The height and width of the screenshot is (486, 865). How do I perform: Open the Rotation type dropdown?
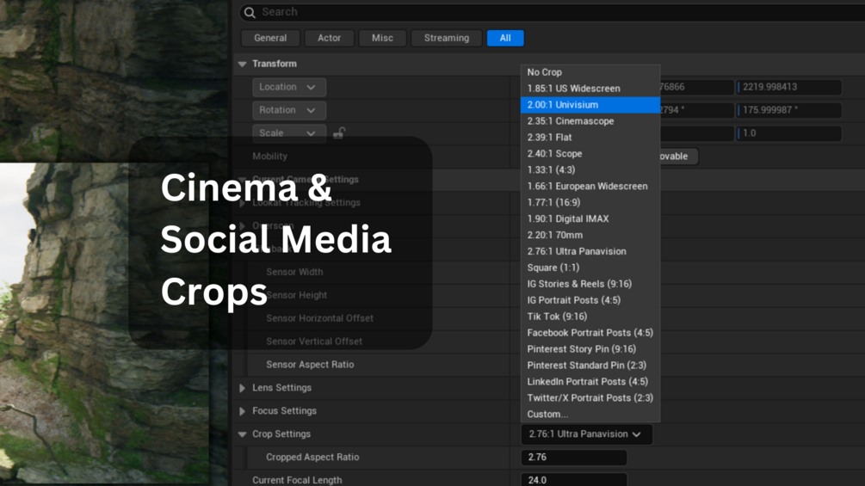point(289,110)
